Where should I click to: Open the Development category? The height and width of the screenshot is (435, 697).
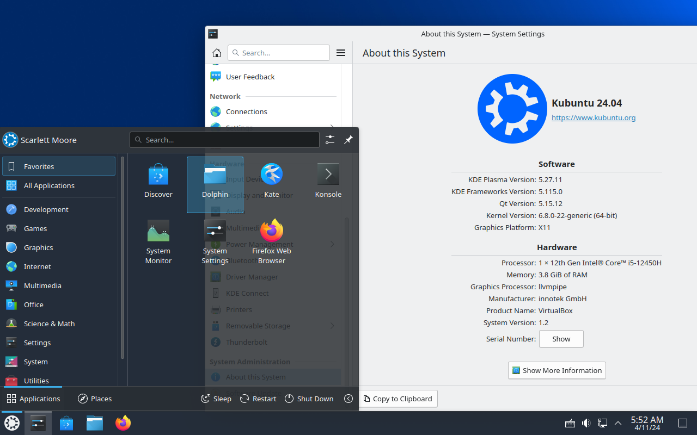tap(59, 209)
